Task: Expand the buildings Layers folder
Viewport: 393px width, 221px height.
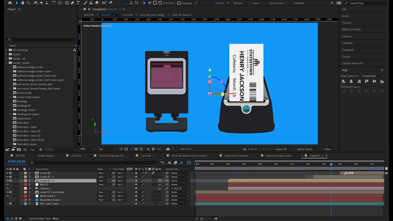Action: (10, 110)
